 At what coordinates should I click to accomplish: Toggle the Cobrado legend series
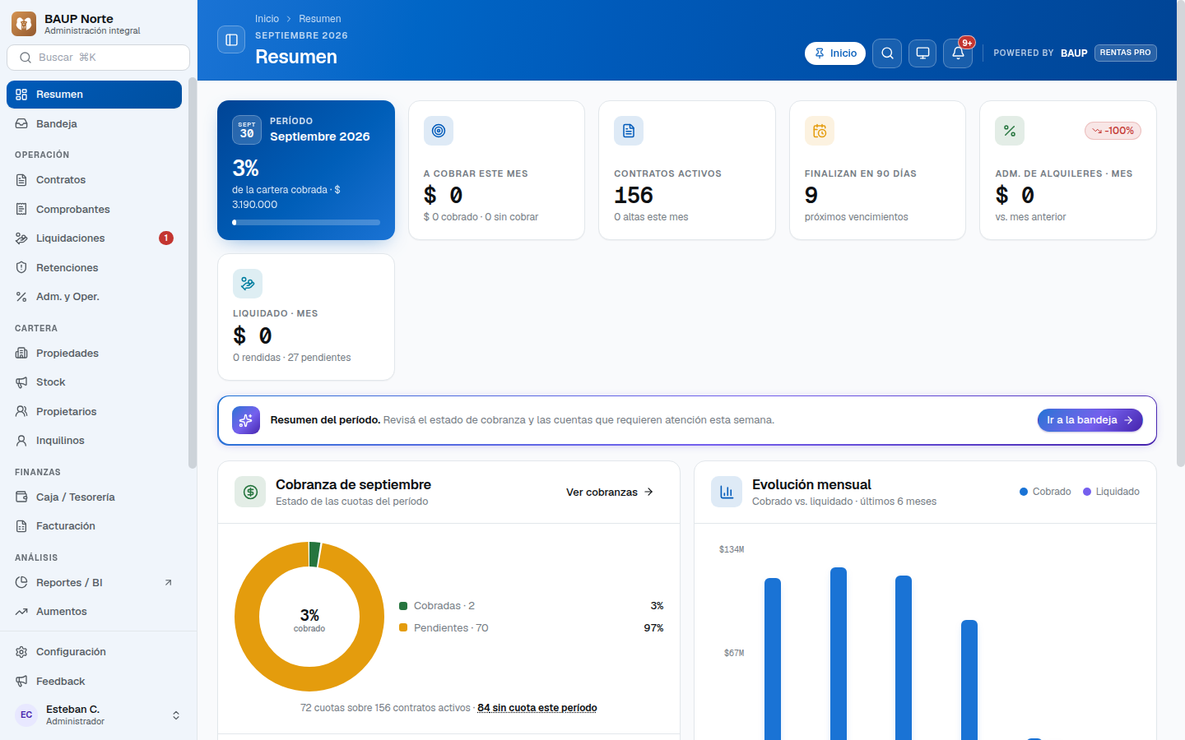click(1045, 492)
